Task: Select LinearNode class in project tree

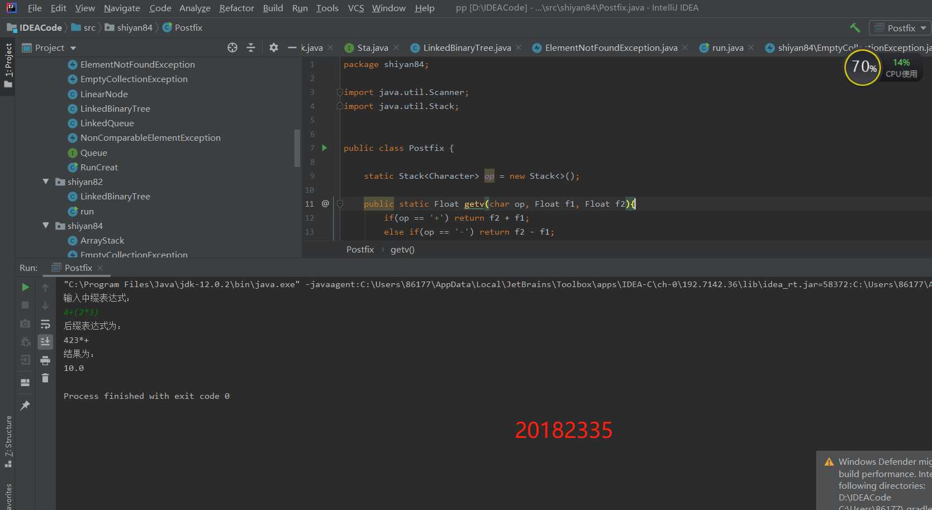Action: [x=104, y=94]
